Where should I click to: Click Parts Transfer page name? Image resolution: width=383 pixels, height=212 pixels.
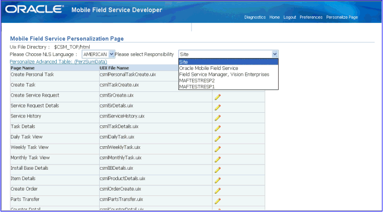pyautogui.click(x=25, y=199)
